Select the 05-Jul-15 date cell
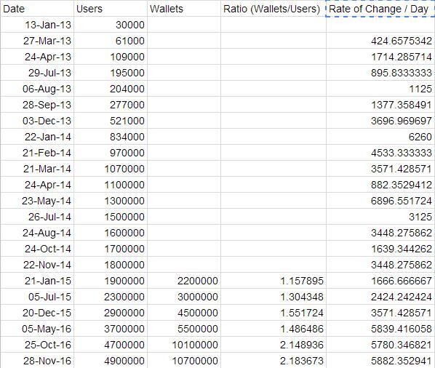435x368 pixels. pos(37,297)
